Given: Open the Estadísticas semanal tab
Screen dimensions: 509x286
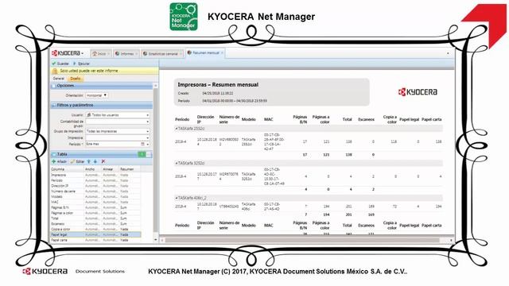Looking at the screenshot, I should (x=162, y=54).
